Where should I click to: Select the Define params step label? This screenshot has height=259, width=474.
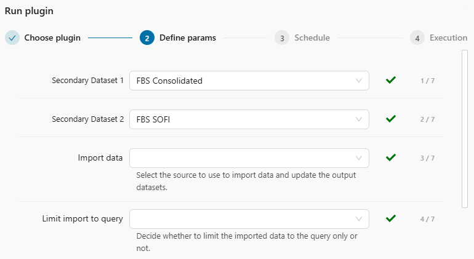click(x=188, y=38)
